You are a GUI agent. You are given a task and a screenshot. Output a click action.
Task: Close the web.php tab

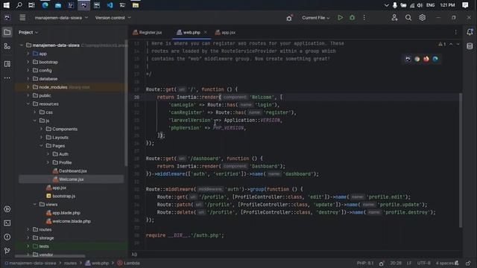click(x=206, y=32)
